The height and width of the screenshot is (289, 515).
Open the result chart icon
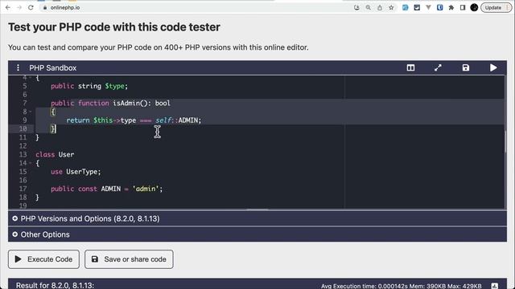click(495, 286)
